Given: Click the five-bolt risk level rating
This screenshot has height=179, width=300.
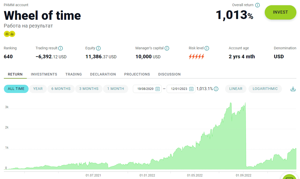Looking at the screenshot, I should click(x=196, y=57).
